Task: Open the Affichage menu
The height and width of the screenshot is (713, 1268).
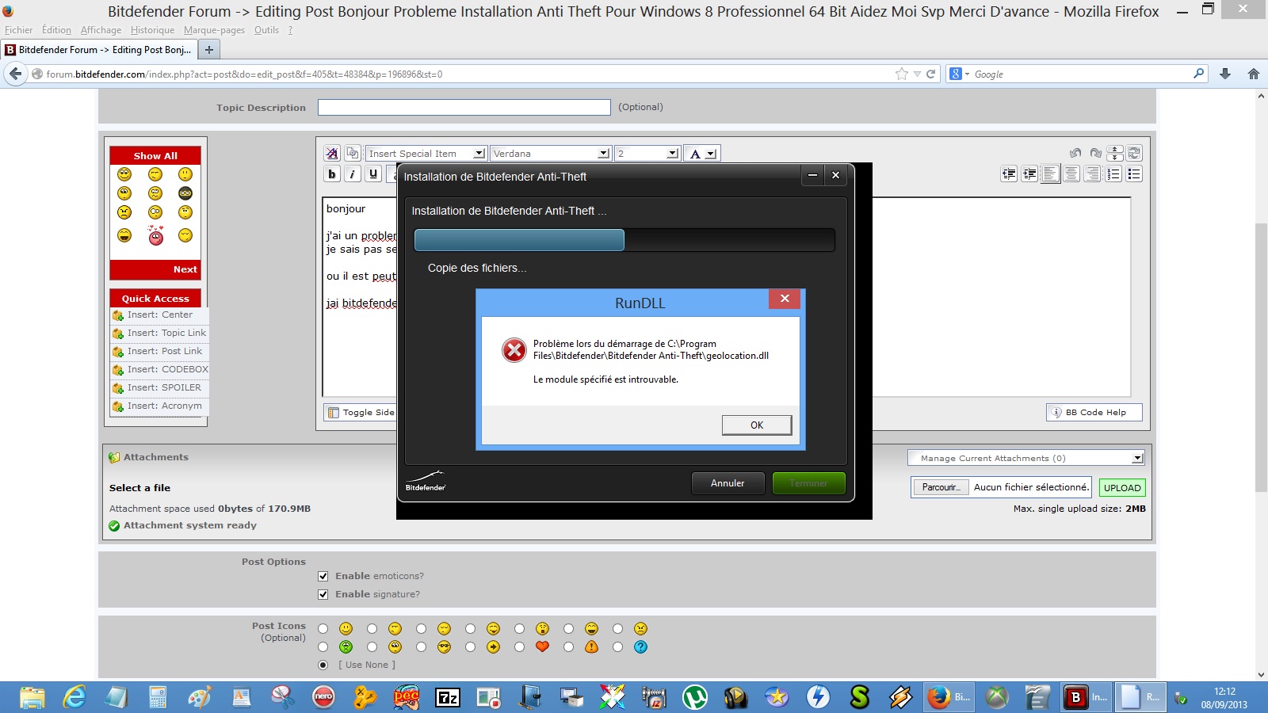Action: coord(101,30)
